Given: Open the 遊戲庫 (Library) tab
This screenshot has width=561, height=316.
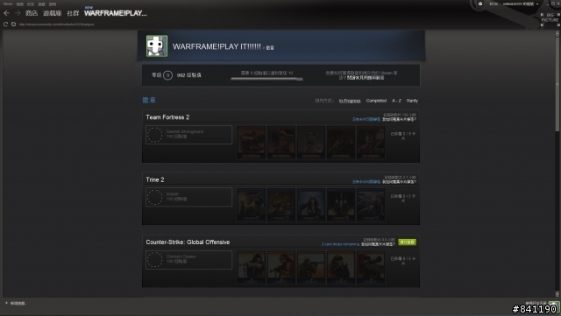Looking at the screenshot, I should point(53,13).
